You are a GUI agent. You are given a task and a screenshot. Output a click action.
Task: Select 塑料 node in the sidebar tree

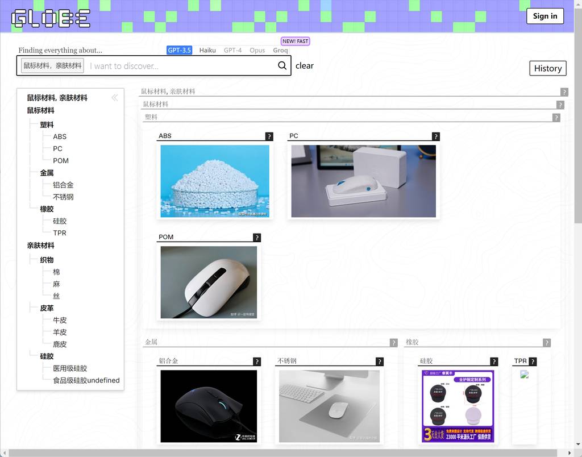(x=47, y=124)
